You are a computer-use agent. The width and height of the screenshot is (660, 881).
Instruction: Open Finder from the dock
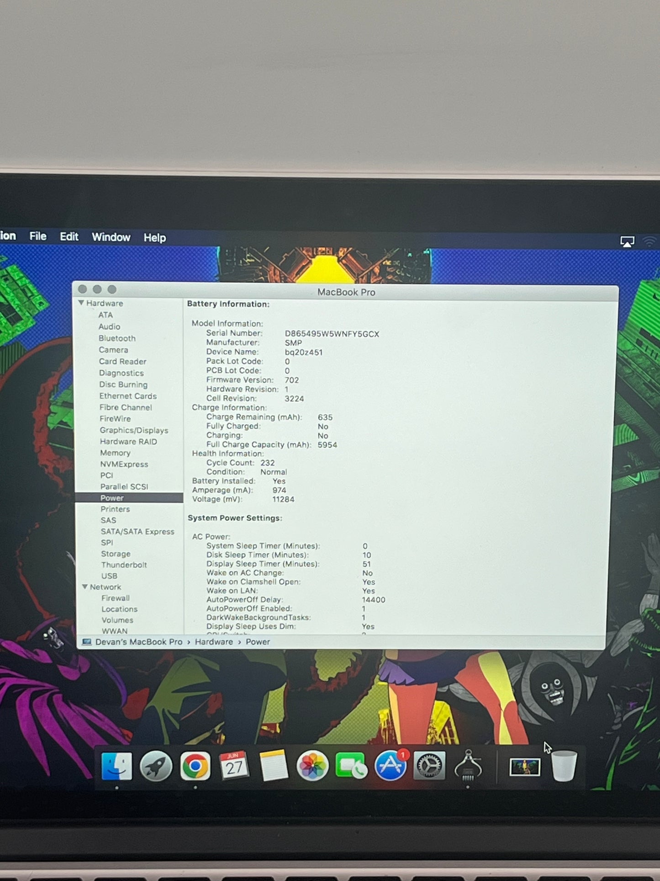(117, 766)
